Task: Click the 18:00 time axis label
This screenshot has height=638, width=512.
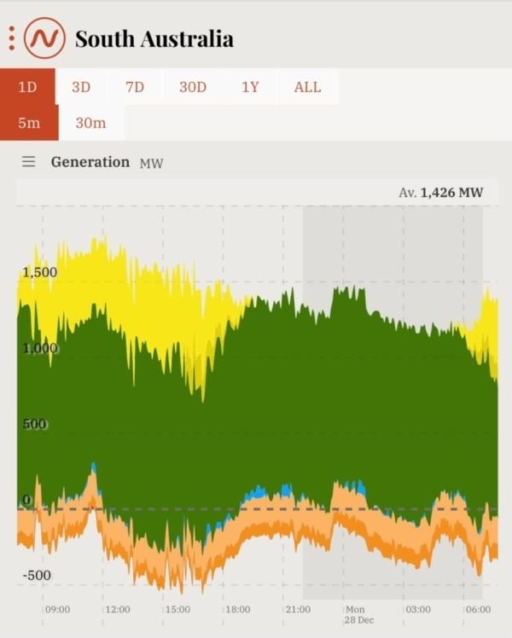Action: pos(236,610)
